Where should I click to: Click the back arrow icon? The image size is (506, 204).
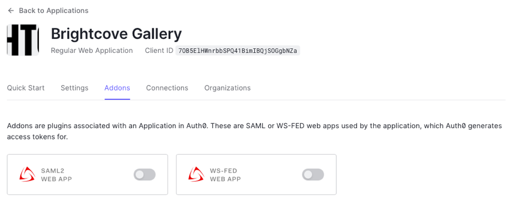(11, 11)
